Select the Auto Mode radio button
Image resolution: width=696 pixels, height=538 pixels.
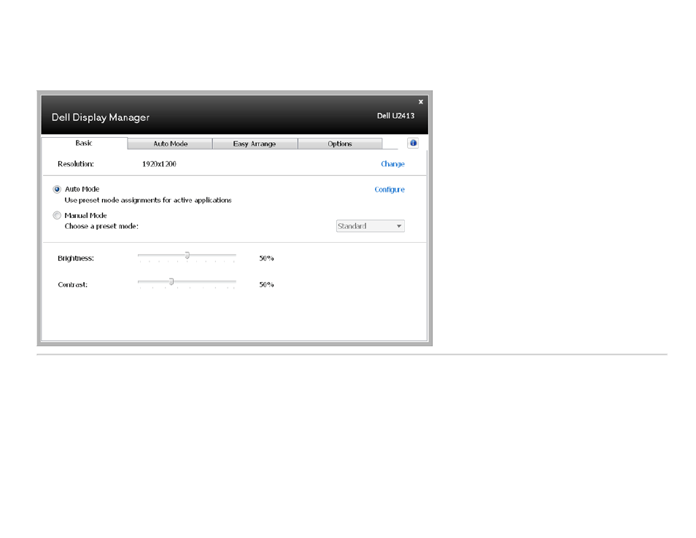point(57,190)
